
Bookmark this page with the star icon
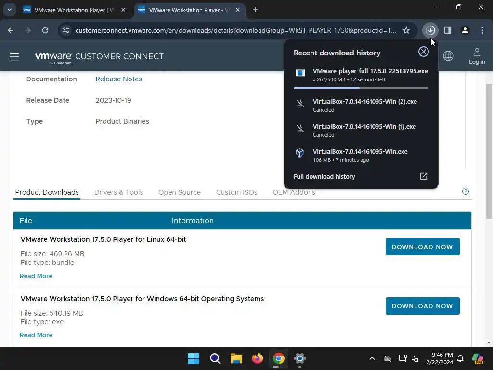(406, 30)
